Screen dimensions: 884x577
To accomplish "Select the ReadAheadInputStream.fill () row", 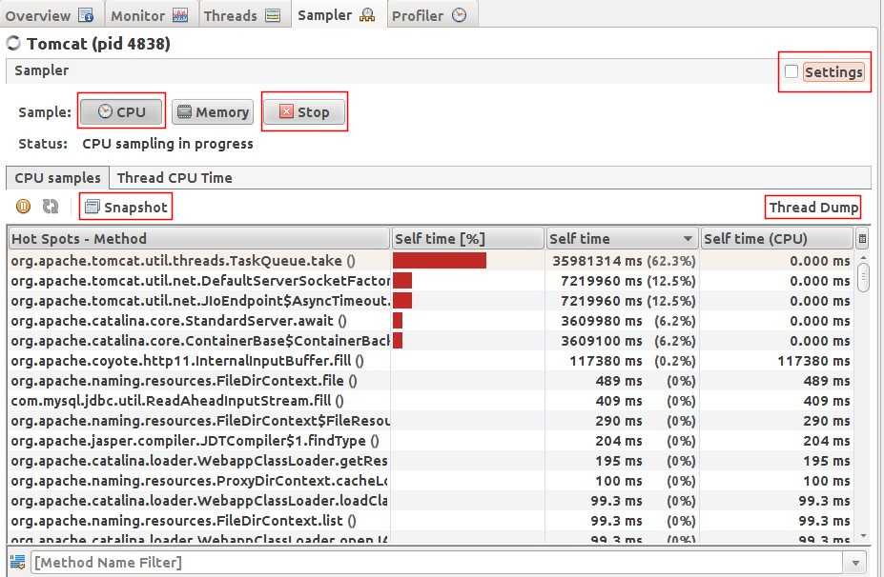I will coord(431,401).
